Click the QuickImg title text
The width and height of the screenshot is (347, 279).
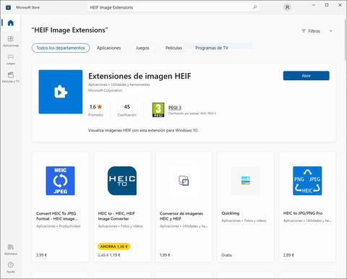[231, 213]
